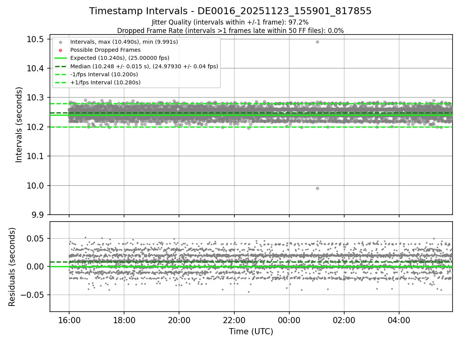This screenshot has width=461, height=345.
Task: Click legend entry "Expected (10.240s), (25.00000 fps)"
Action: (120, 58)
